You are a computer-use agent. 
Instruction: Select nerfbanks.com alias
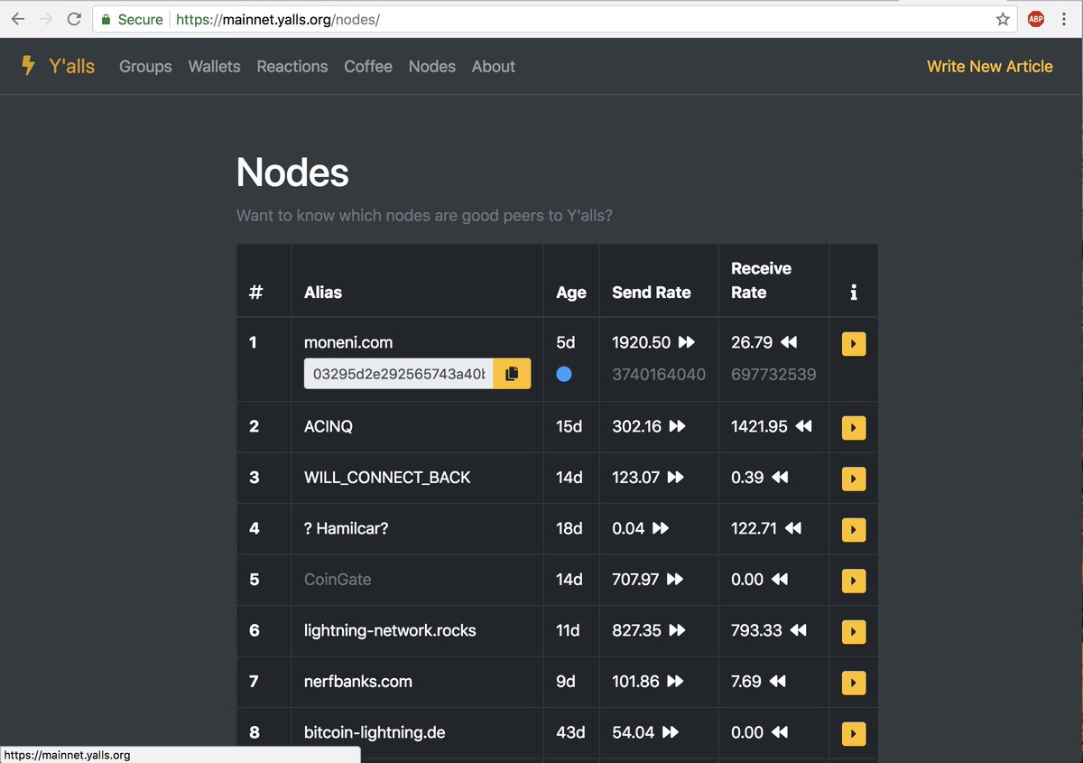coord(358,682)
